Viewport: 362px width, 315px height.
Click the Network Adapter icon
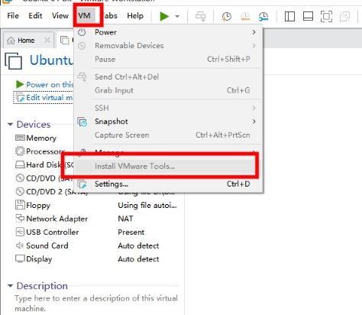tap(20, 219)
